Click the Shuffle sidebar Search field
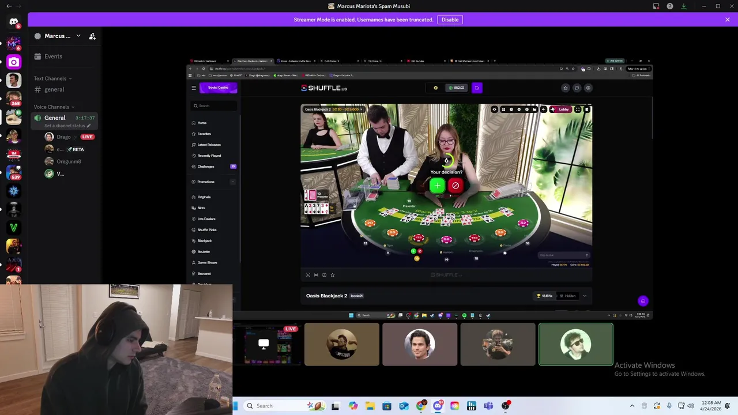Image resolution: width=738 pixels, height=415 pixels. [x=214, y=105]
